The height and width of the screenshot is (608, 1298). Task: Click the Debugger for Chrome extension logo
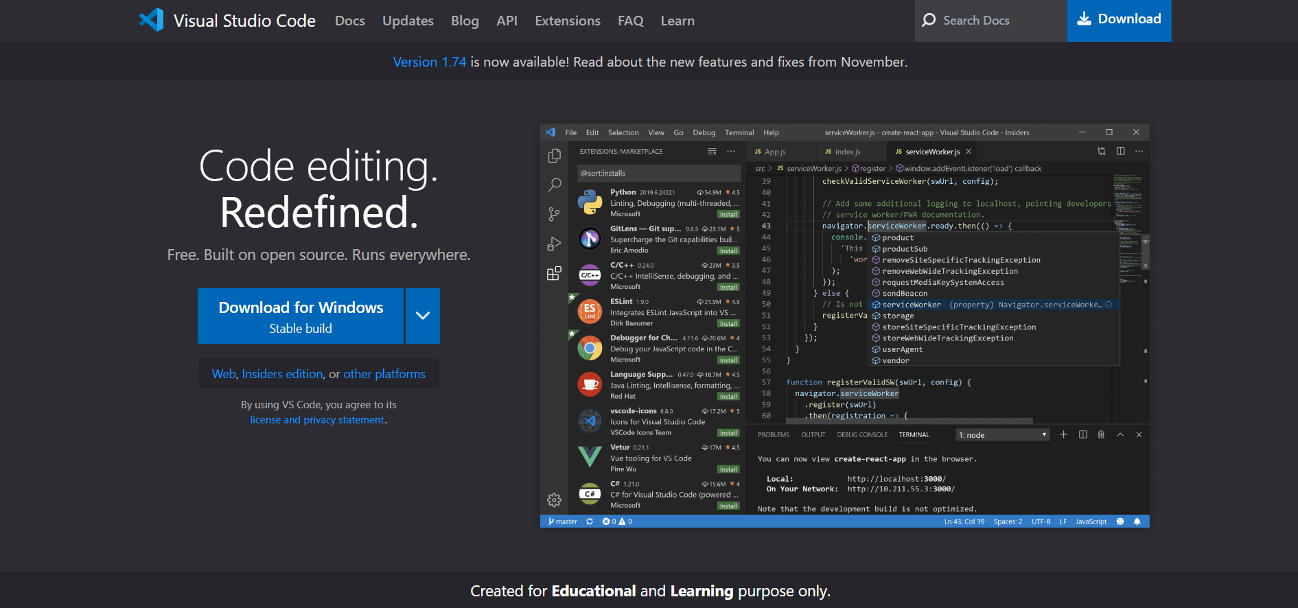point(590,348)
